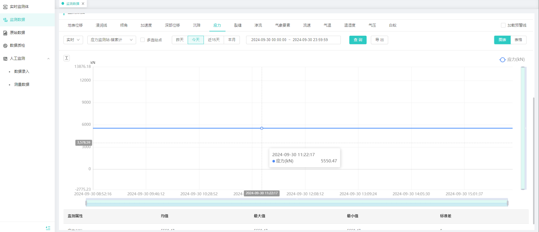Click the horizontal time range zoom slider
539x232 pixels.
click(x=297, y=203)
